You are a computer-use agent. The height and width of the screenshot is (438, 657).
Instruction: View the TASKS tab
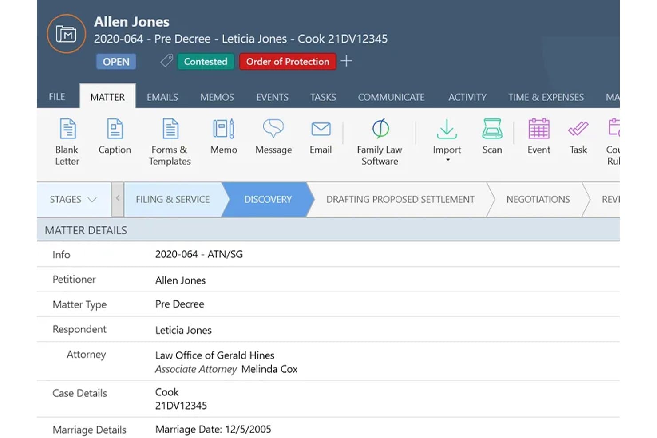pyautogui.click(x=323, y=97)
